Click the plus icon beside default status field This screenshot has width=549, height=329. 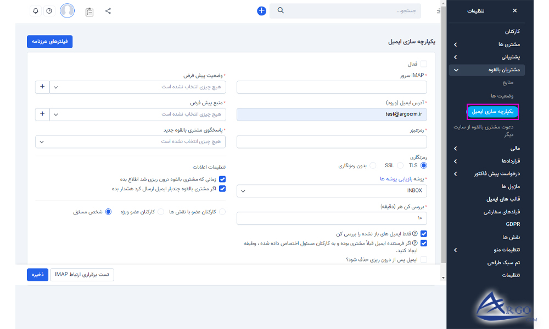(x=42, y=87)
